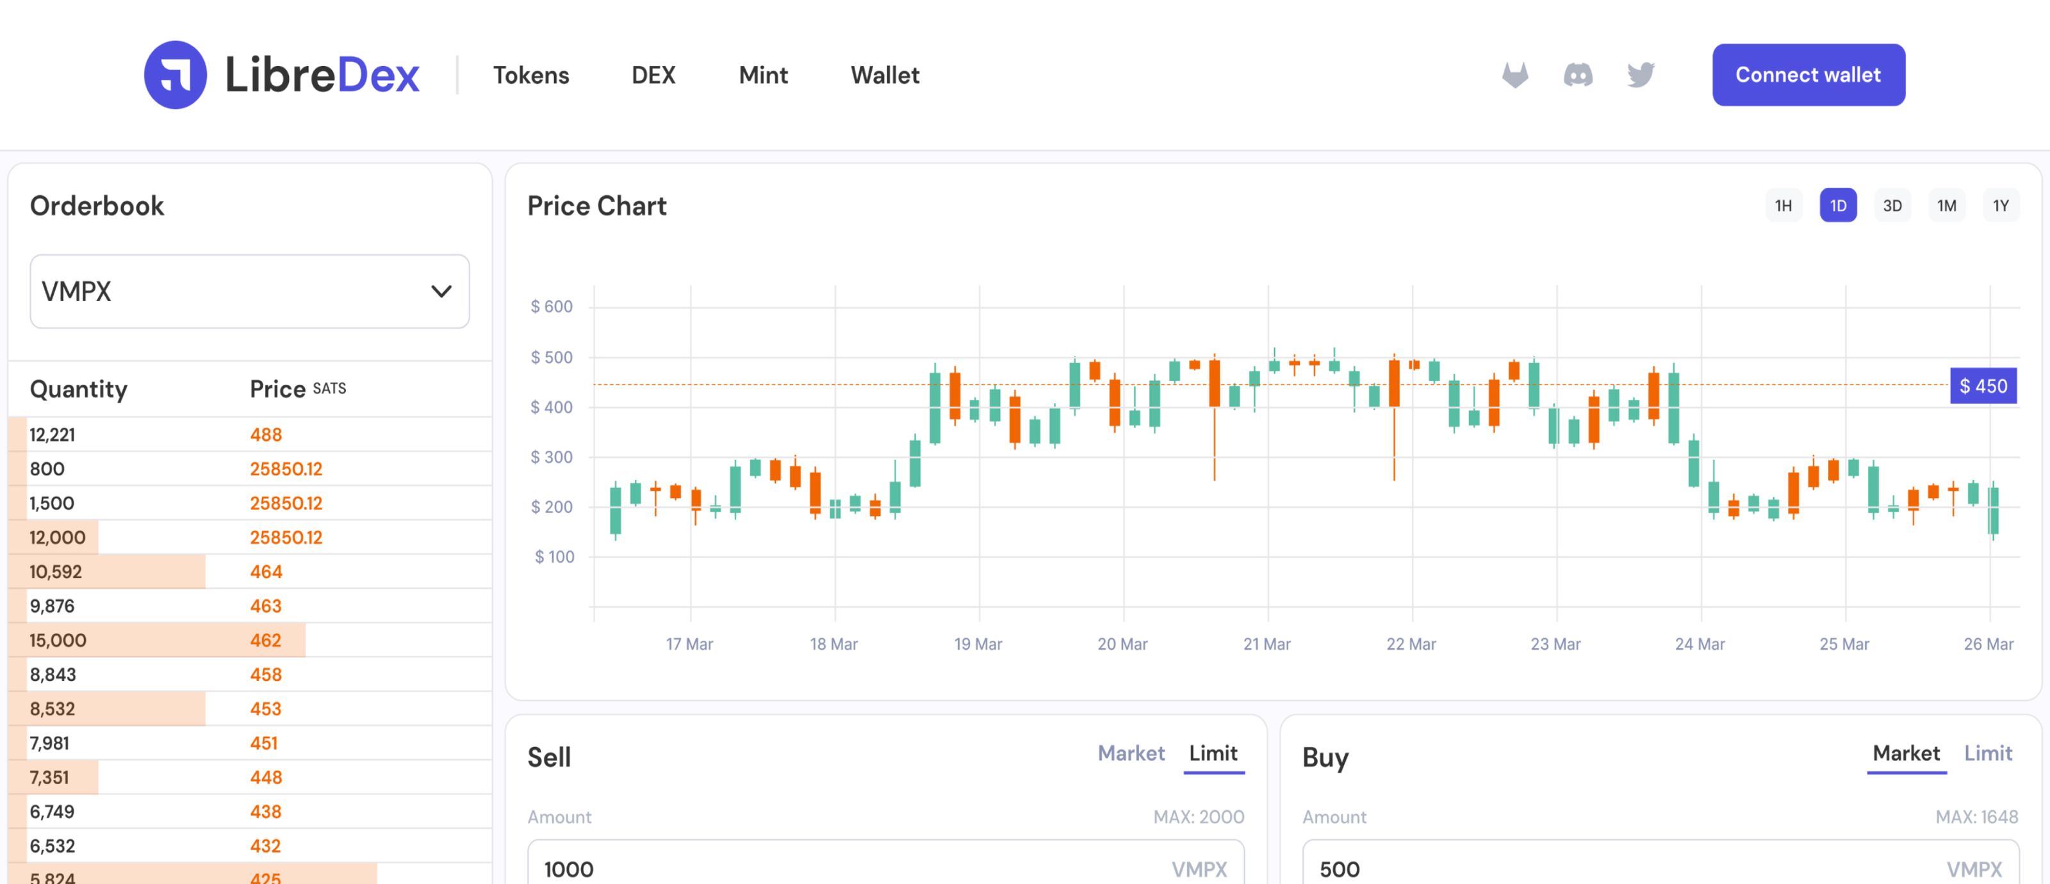Click the Connect wallet button
This screenshot has height=884, width=2050.
tap(1808, 75)
